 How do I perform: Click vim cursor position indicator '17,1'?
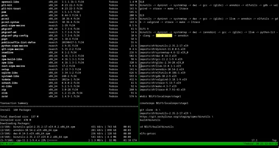pos(254,140)
